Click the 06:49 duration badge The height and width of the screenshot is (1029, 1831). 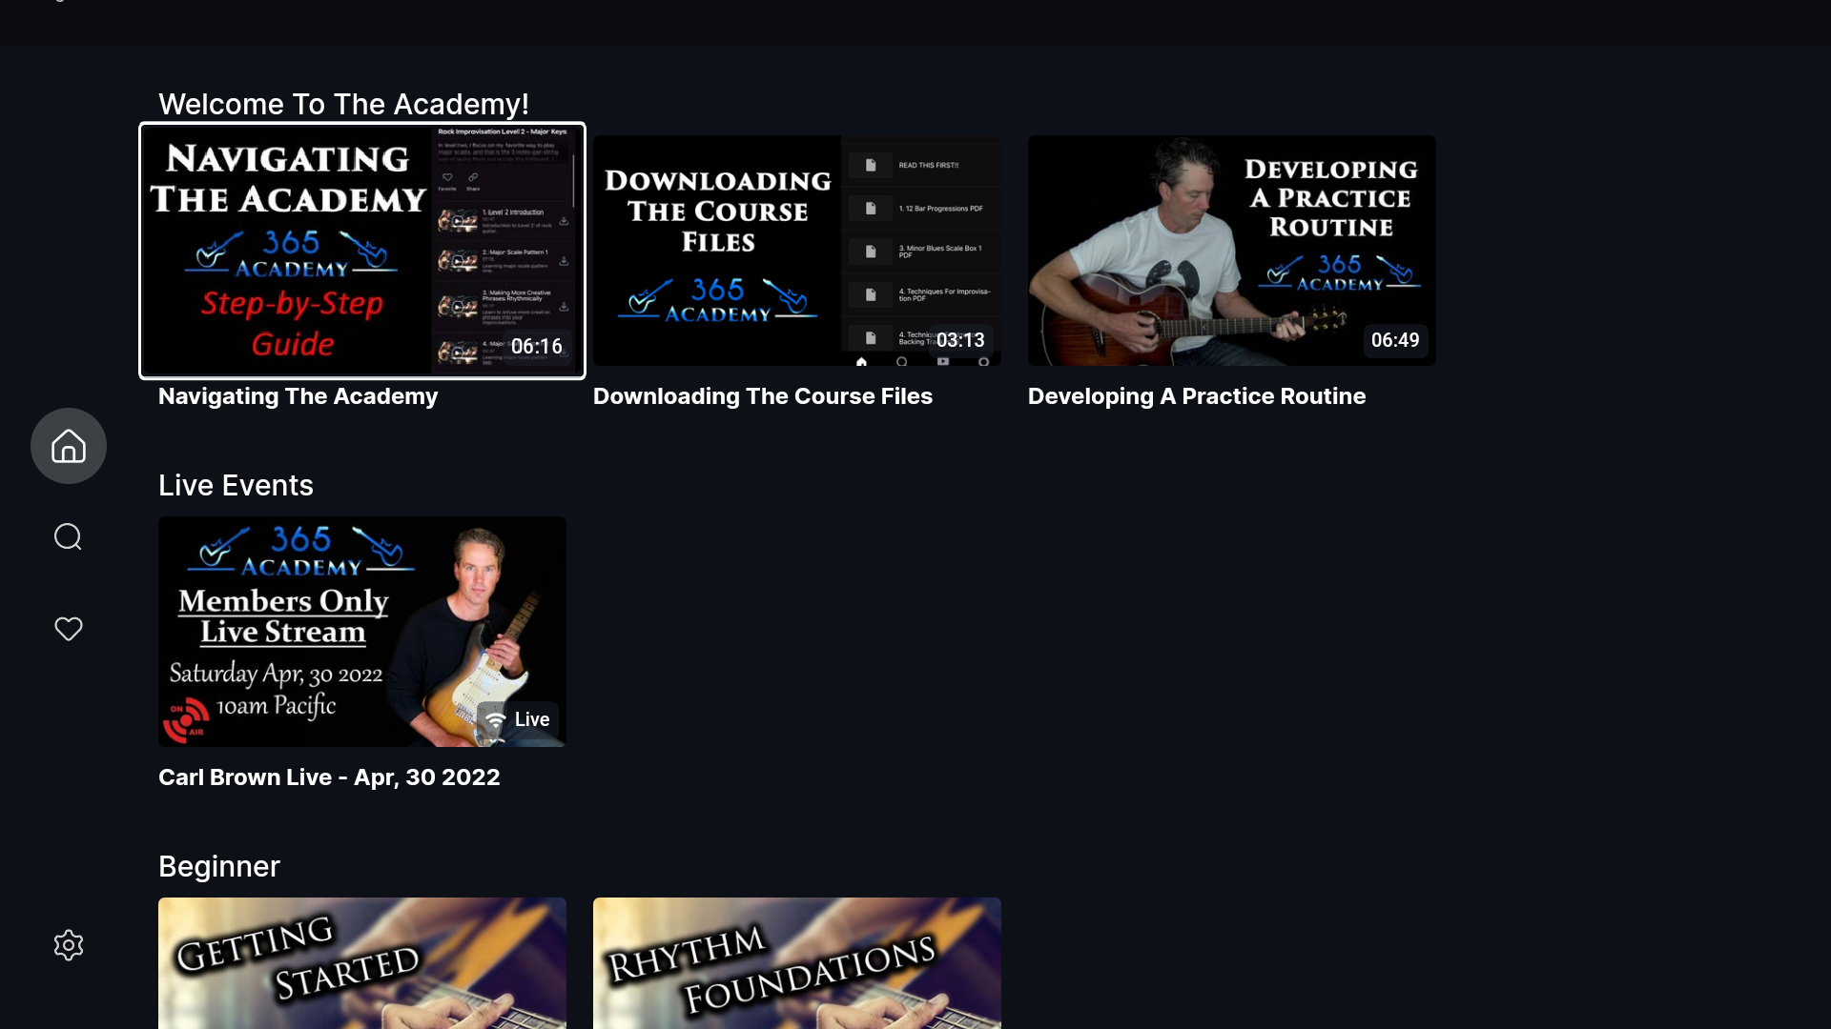[x=1396, y=340]
